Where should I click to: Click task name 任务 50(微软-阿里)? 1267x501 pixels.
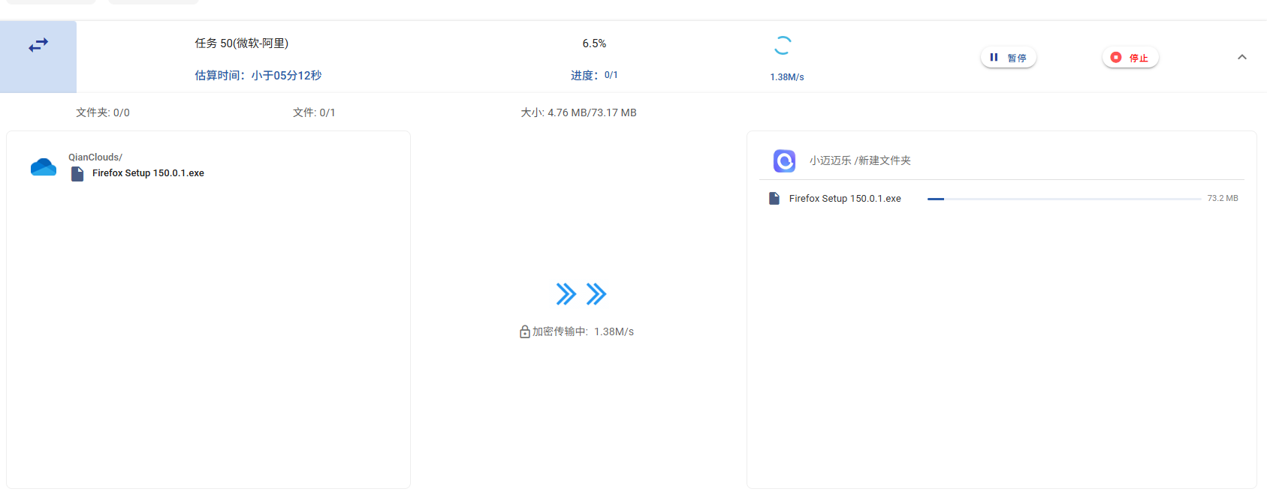242,43
